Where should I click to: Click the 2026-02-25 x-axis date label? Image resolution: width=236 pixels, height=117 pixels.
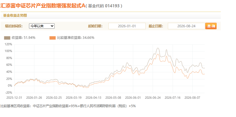(x=54, y=98)
